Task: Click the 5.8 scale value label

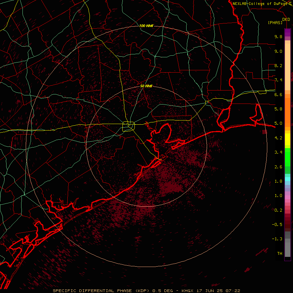Action: tap(278, 109)
